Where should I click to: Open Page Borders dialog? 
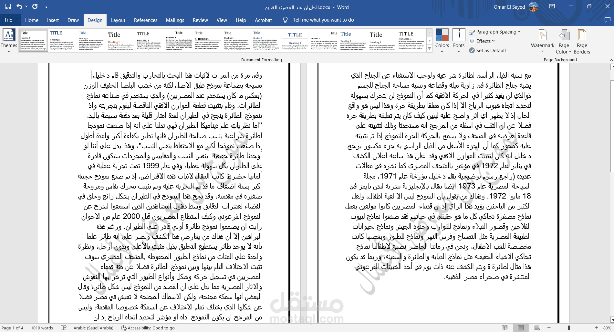tap(582, 41)
